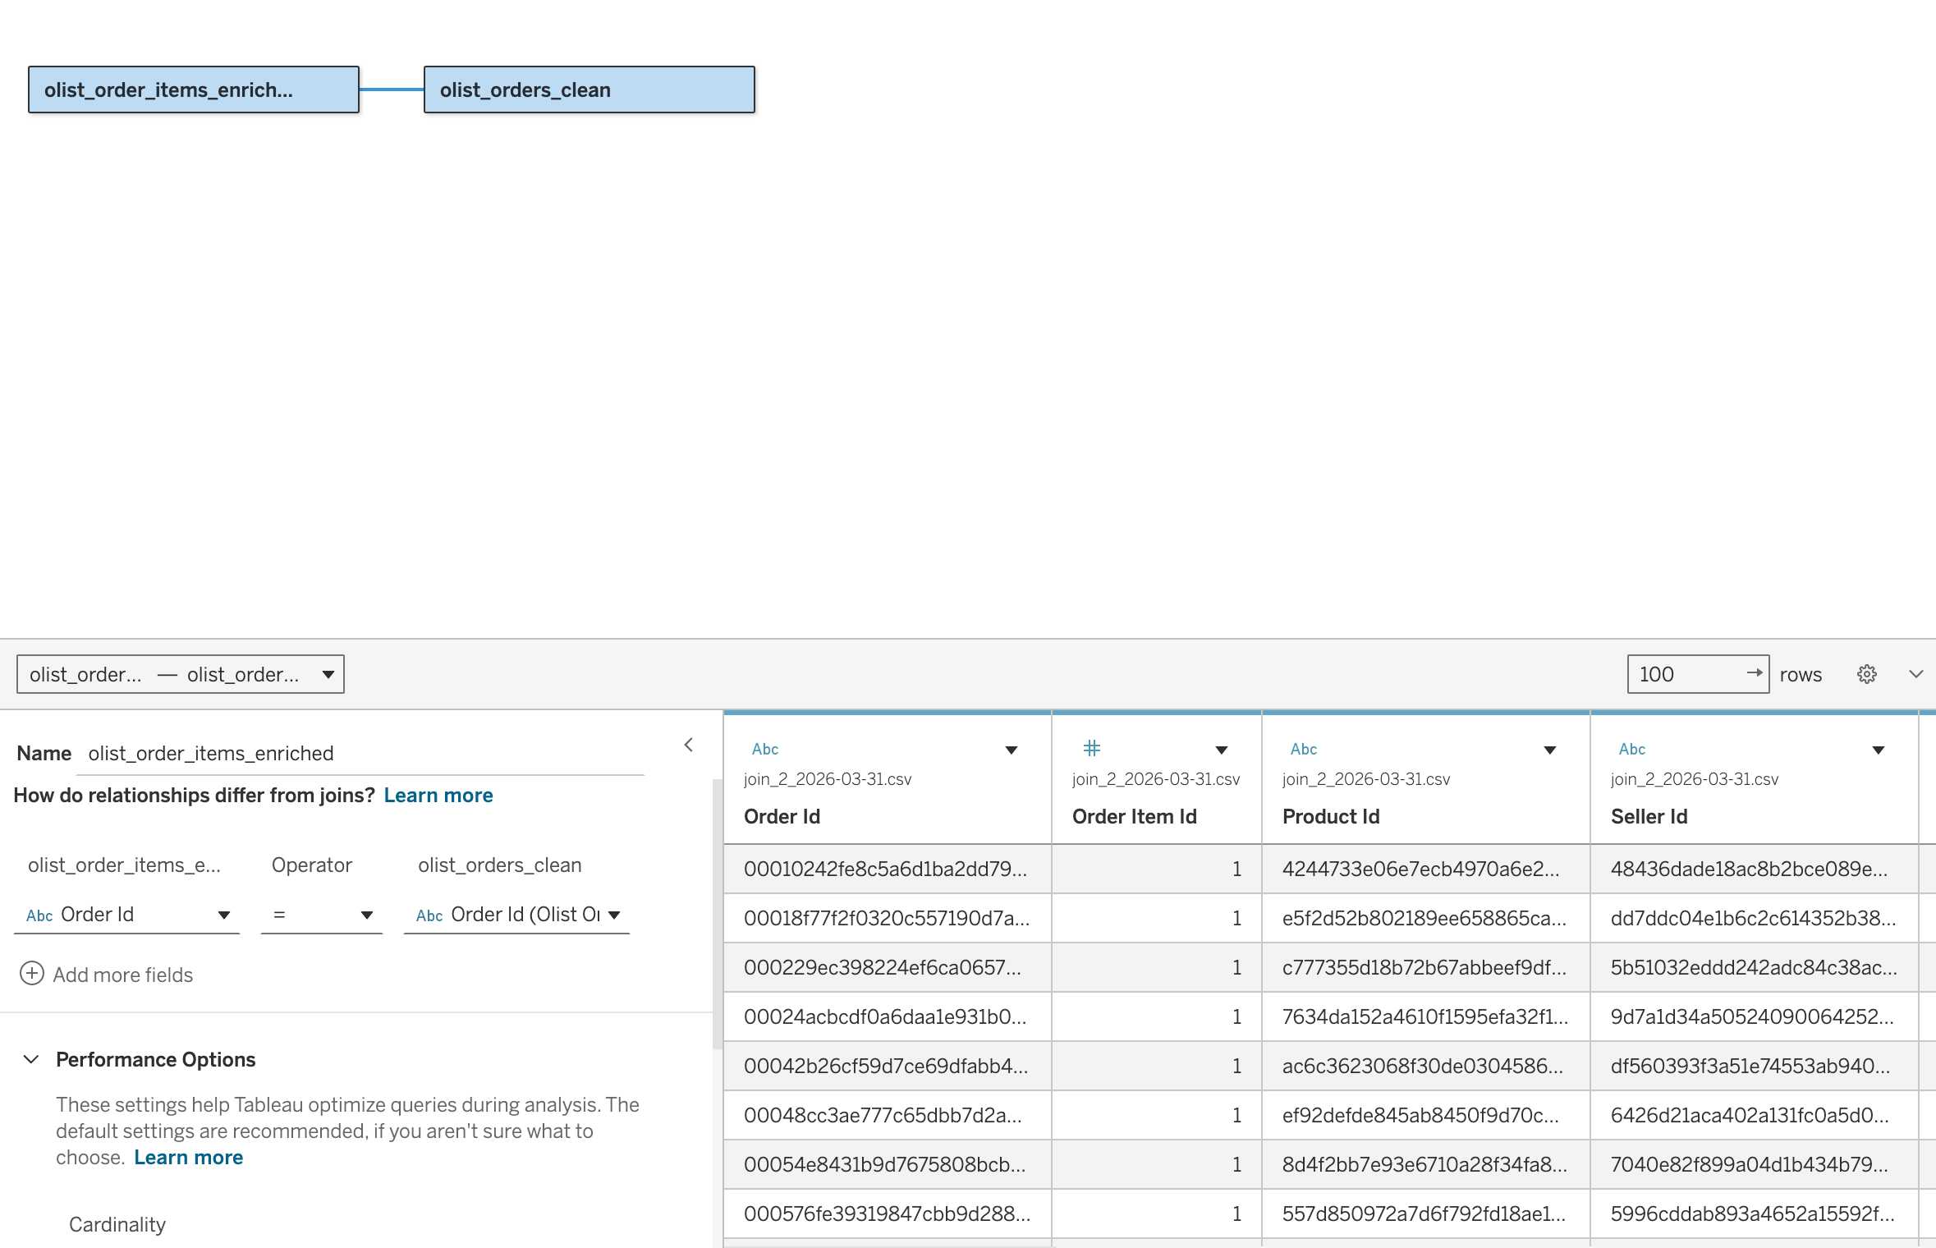Open the left table Order Id field dropdown

pyautogui.click(x=223, y=915)
